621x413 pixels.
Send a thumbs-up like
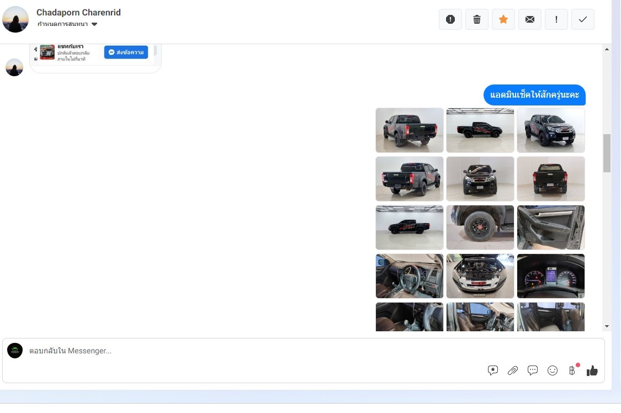[592, 370]
